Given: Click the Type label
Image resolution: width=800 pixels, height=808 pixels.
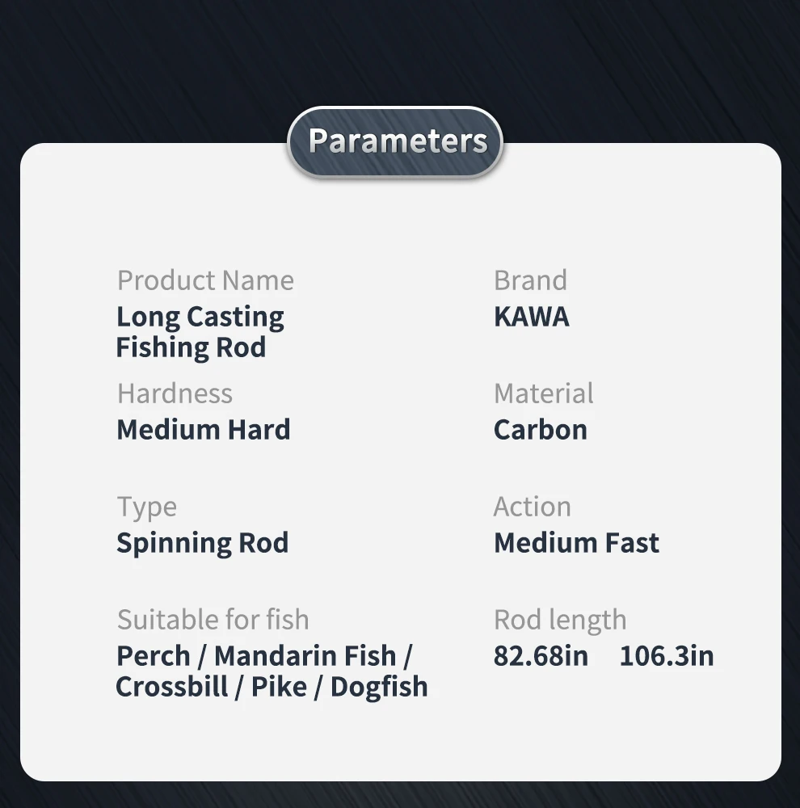Looking at the screenshot, I should point(146,507).
